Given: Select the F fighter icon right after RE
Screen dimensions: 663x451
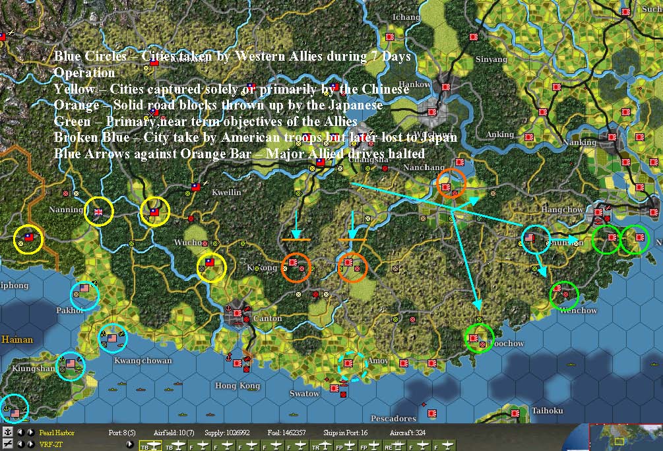Looking at the screenshot, I should click(420, 446).
